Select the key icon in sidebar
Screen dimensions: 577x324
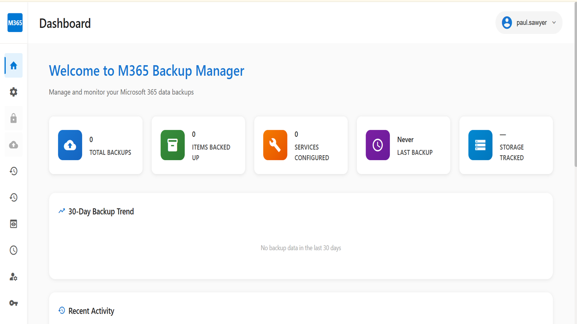point(14,303)
